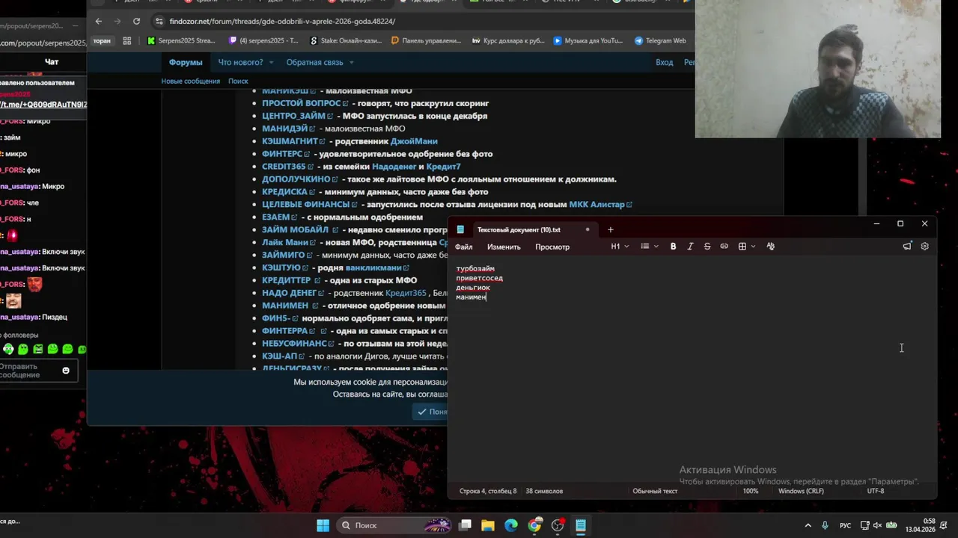Open the Файл menu in Notepad
The image size is (958, 538).
tap(463, 247)
